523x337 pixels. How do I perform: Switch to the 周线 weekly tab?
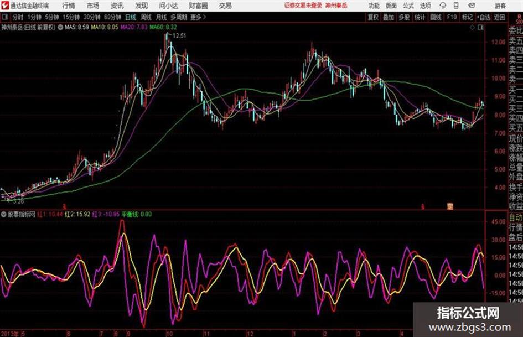[x=146, y=17]
